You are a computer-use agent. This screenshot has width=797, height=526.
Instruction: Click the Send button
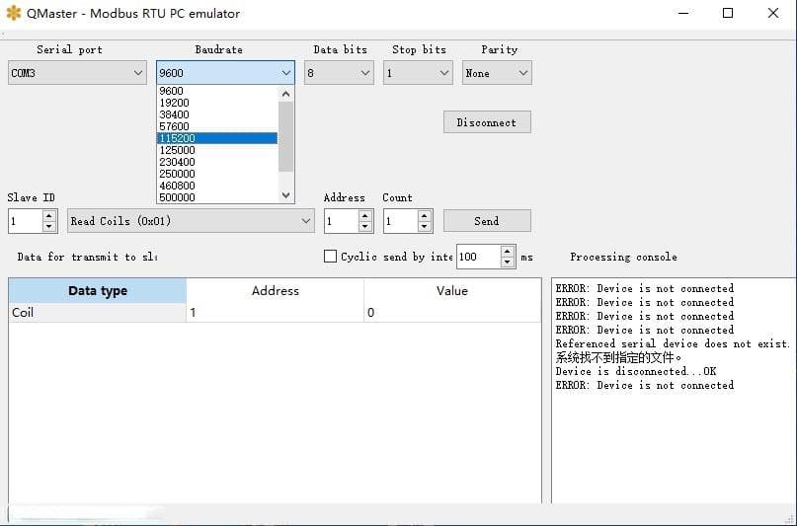pos(487,221)
